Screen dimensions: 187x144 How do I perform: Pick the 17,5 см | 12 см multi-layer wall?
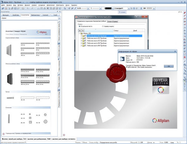(x=27, y=70)
